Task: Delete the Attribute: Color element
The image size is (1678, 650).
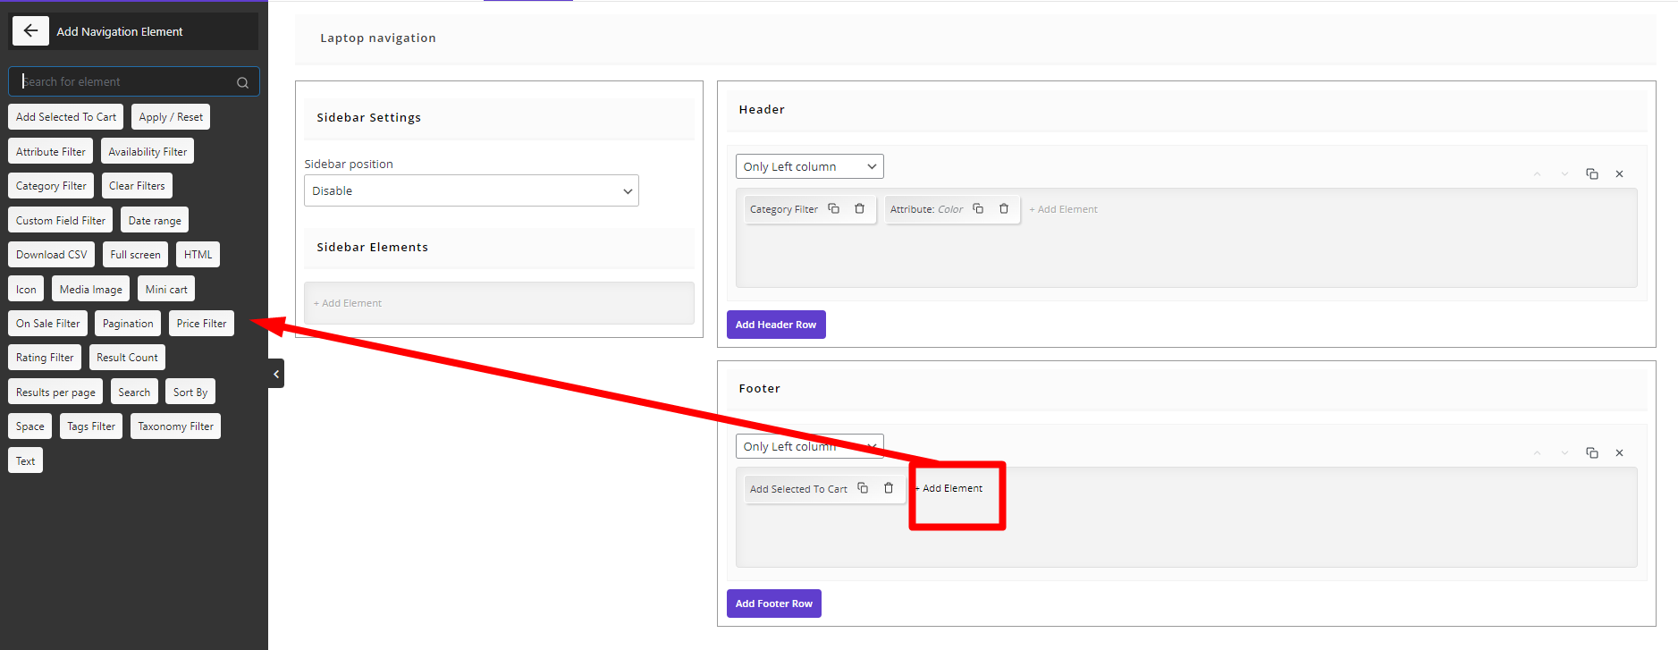Action: click(1004, 208)
